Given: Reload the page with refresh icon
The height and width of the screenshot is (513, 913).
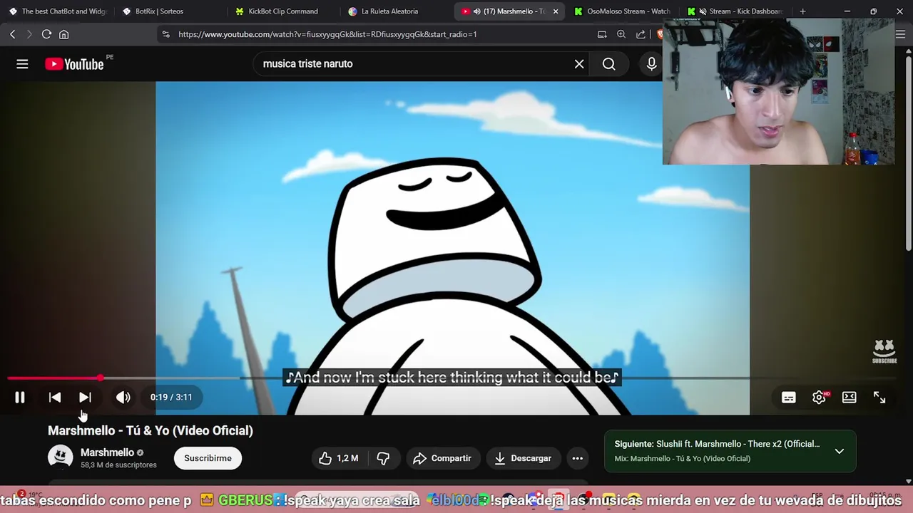Looking at the screenshot, I should click(x=46, y=34).
